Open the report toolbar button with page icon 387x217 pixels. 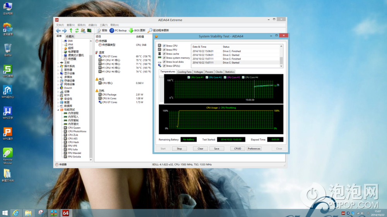pyautogui.click(x=102, y=30)
